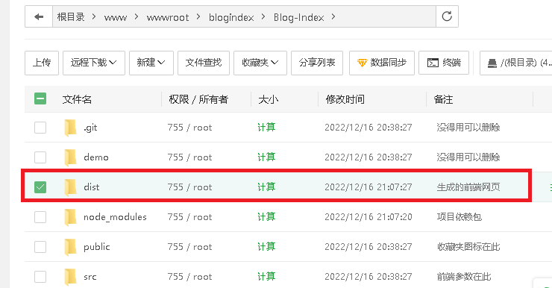Screen dimensions: 552x288
Task: Click node_modules time 2022/12/16 21:07:20
Action: 368,217
